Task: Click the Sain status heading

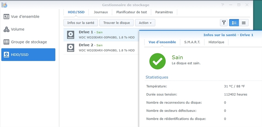Action: pos(177,57)
